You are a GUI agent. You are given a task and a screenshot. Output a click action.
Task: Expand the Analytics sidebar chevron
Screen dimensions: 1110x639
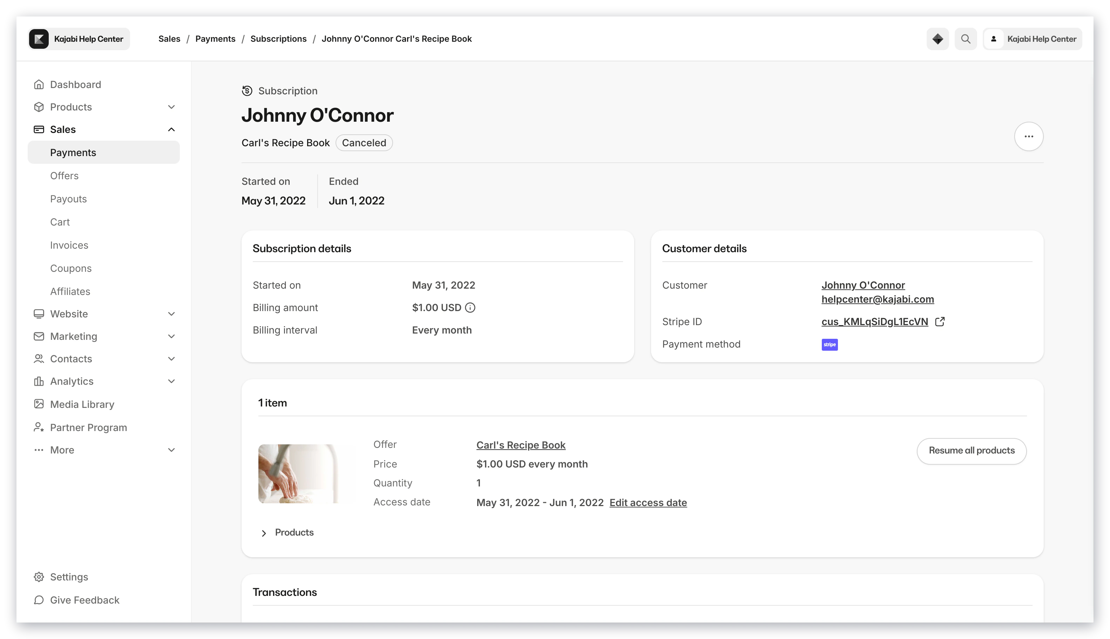(171, 381)
